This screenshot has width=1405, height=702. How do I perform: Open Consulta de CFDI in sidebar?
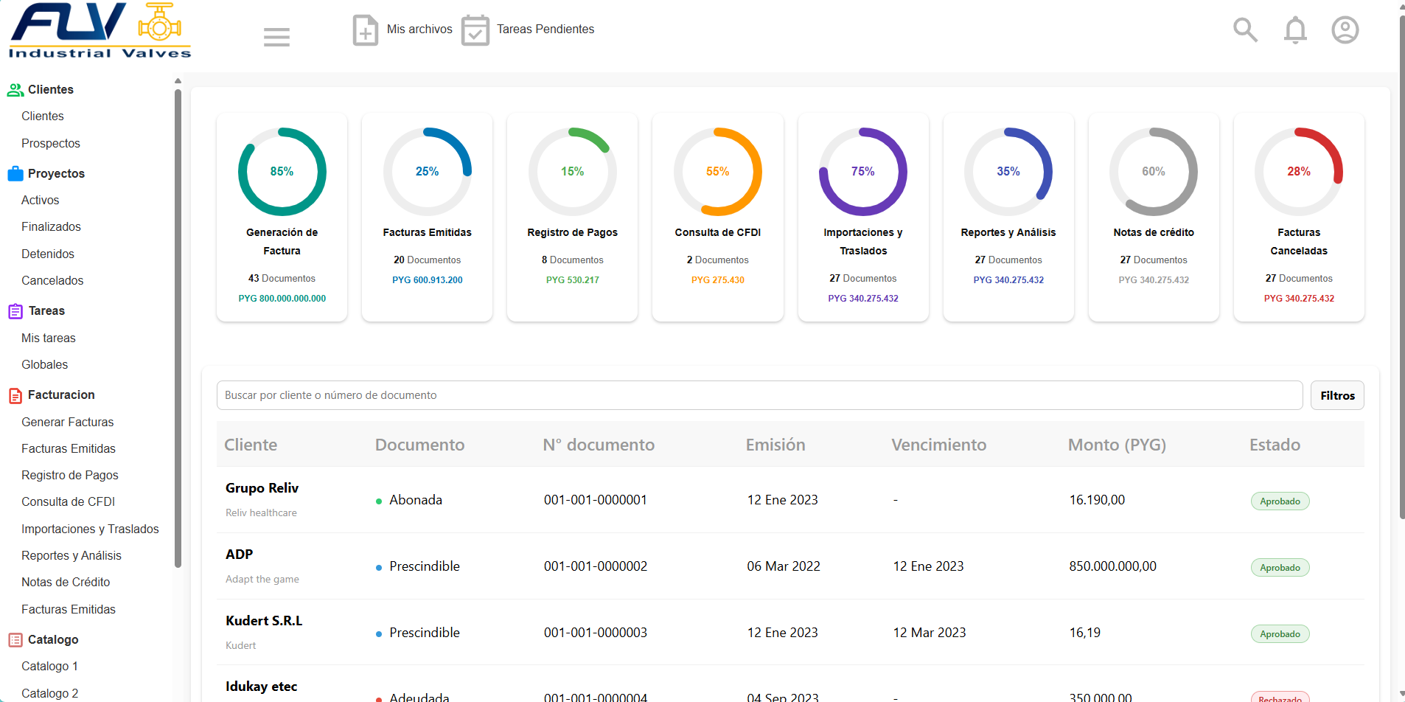[69, 501]
